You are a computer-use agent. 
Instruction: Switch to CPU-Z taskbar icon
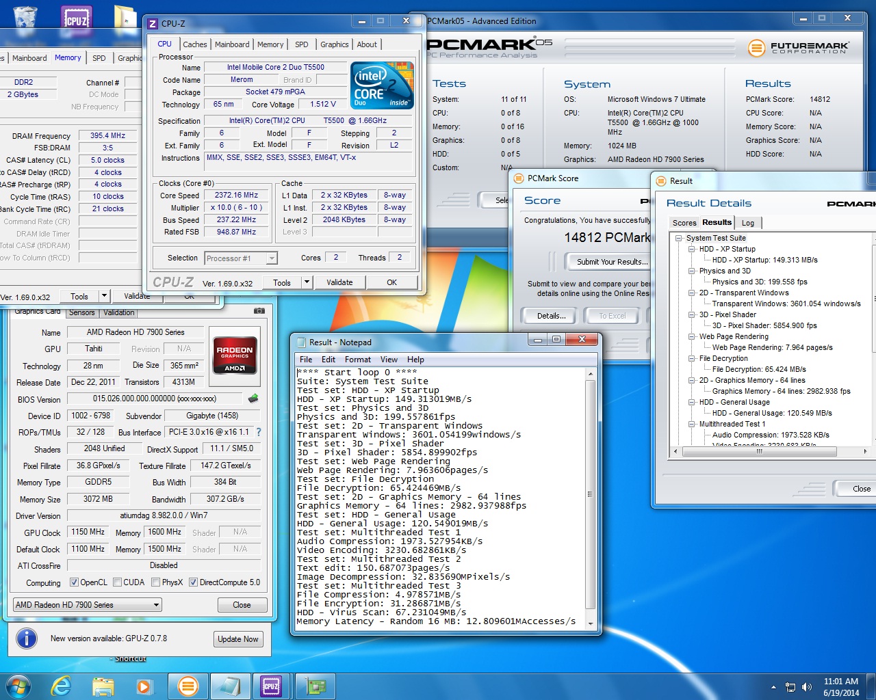click(271, 686)
